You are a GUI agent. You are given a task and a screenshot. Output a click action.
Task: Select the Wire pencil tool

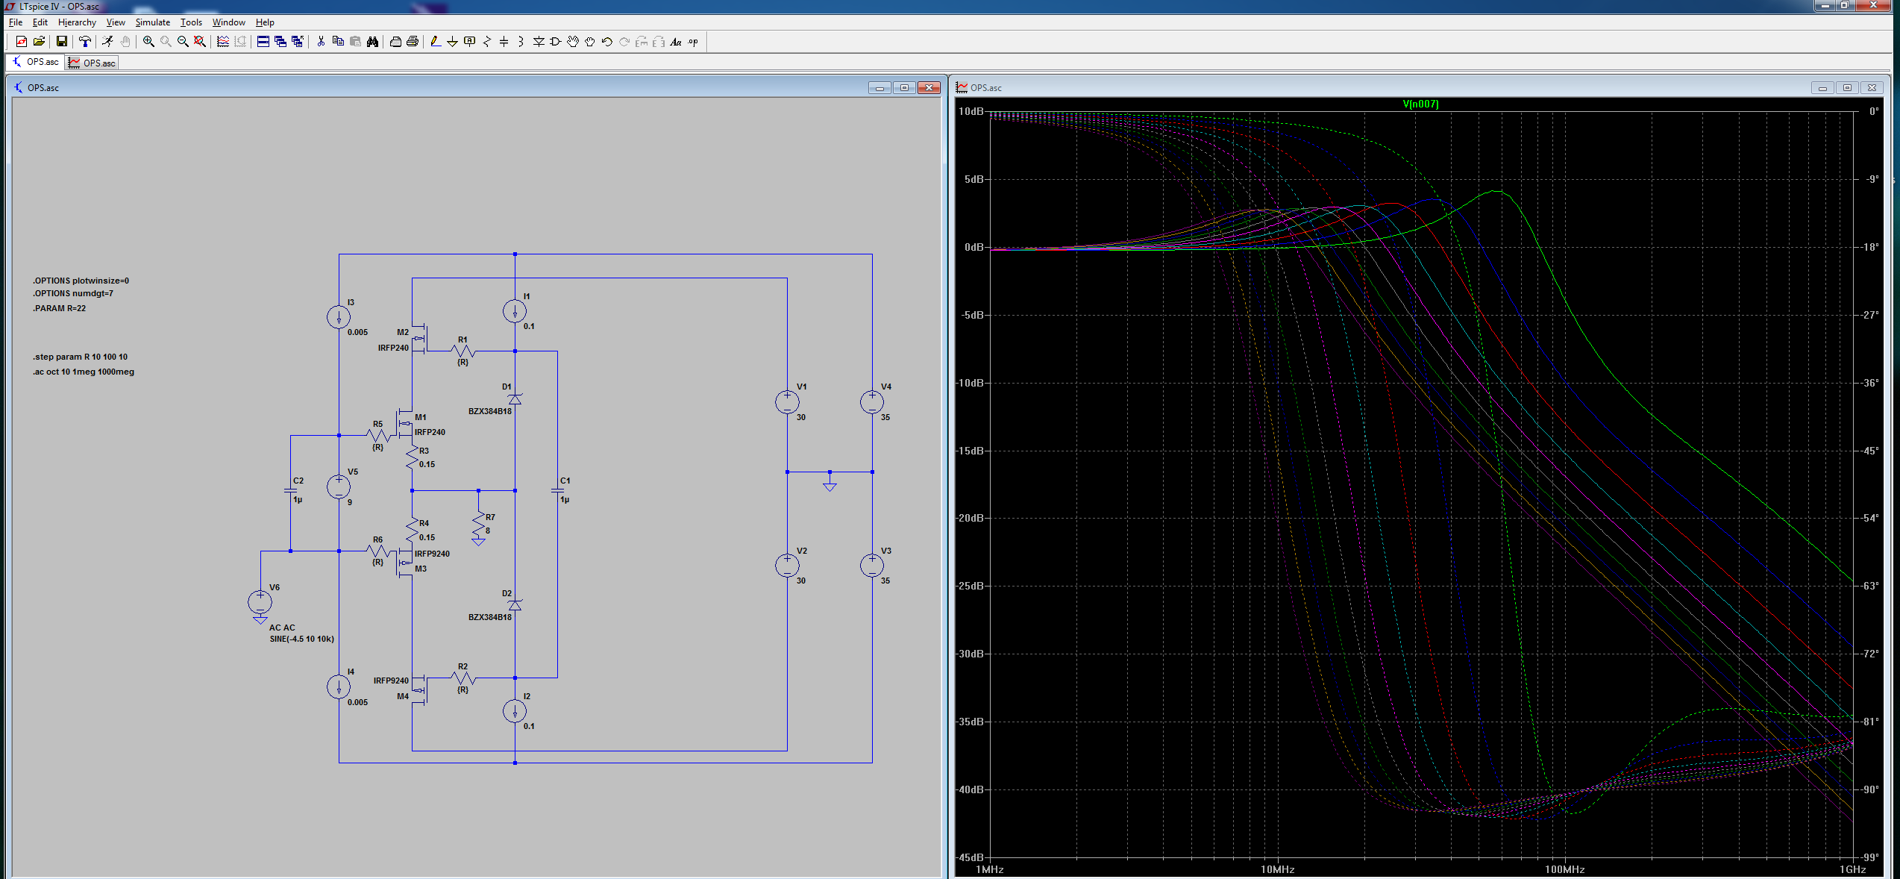pyautogui.click(x=435, y=42)
